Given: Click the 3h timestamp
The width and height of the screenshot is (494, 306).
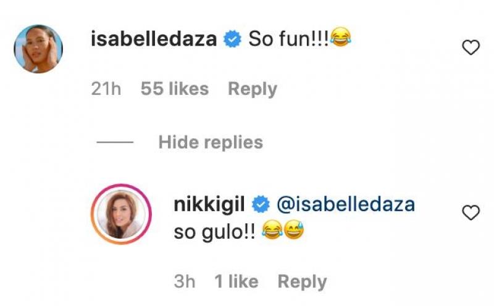Looking at the screenshot, I should point(185,282).
